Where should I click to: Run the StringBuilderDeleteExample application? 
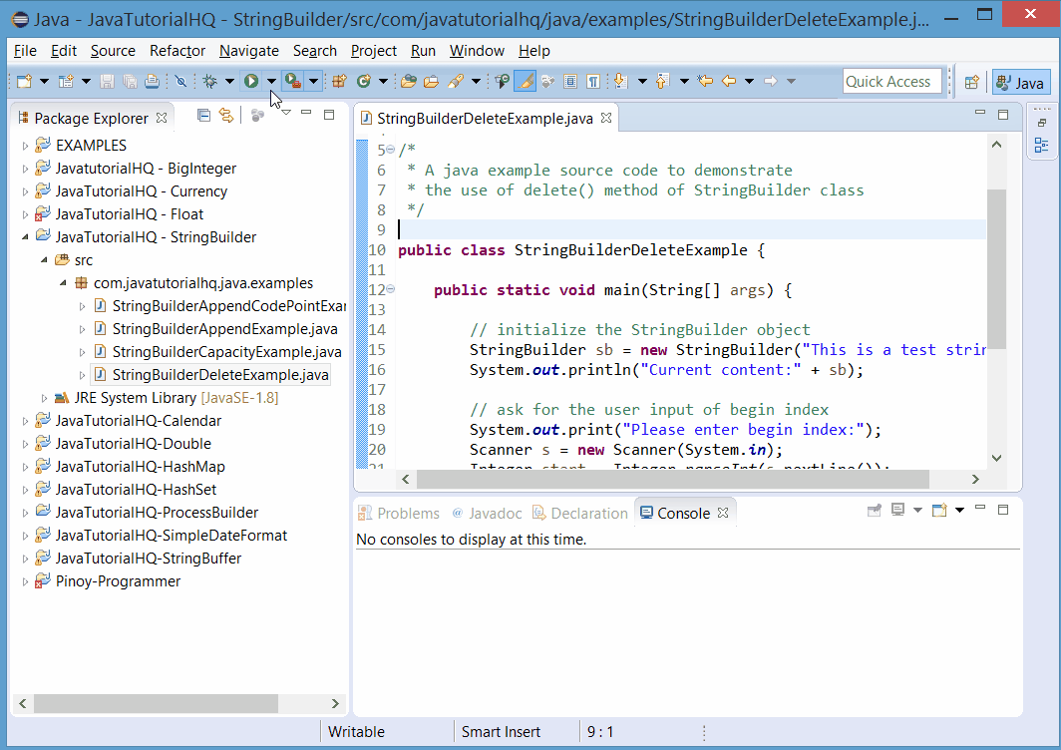[250, 81]
